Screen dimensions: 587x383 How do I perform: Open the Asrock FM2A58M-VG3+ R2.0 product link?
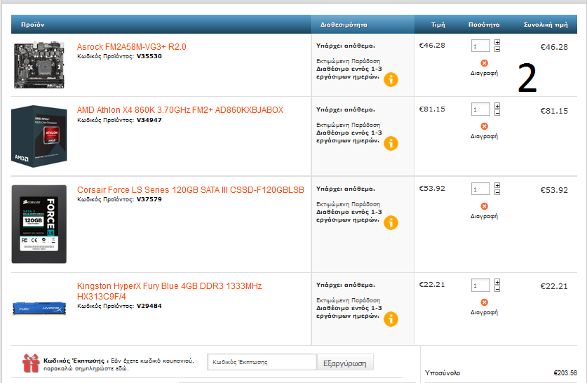point(131,47)
